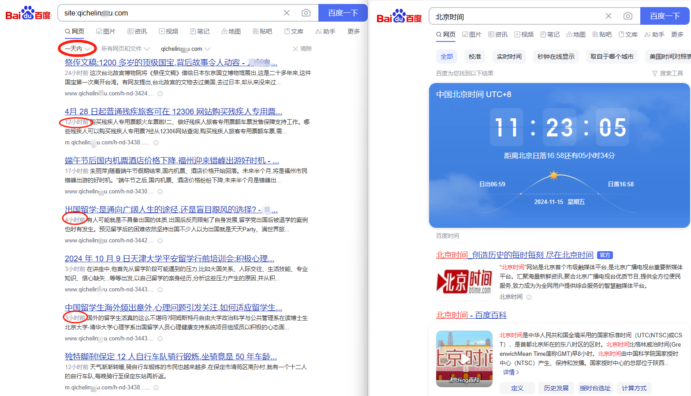This screenshot has width=691, height=396.
Task: Select 视频 tab in right window
Action: (524, 34)
